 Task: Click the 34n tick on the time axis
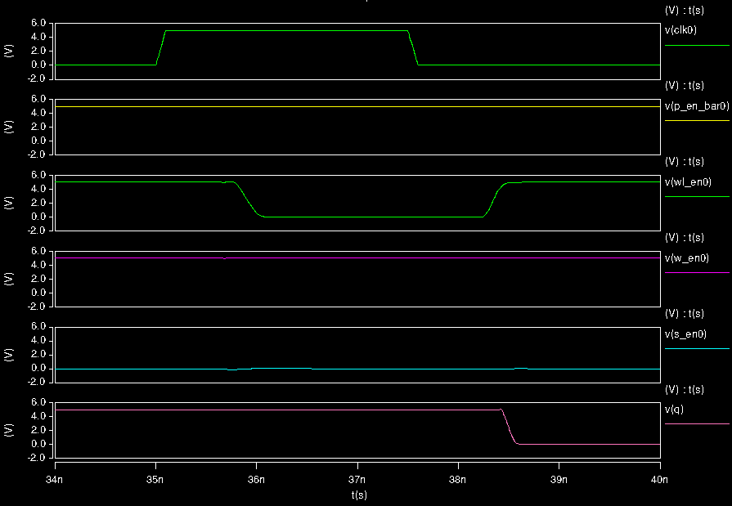[x=54, y=480]
